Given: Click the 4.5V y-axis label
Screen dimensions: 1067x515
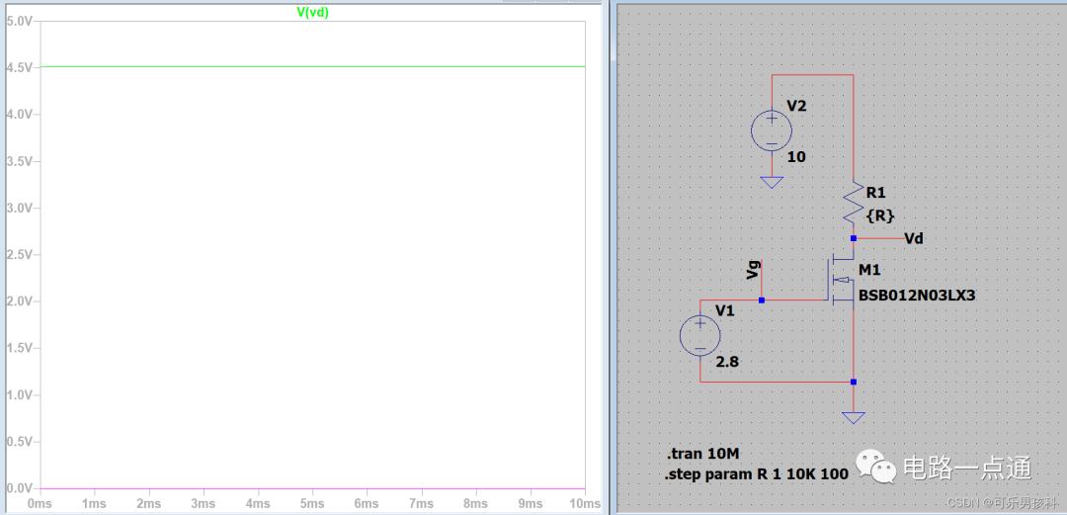Looking at the screenshot, I should pos(19,67).
